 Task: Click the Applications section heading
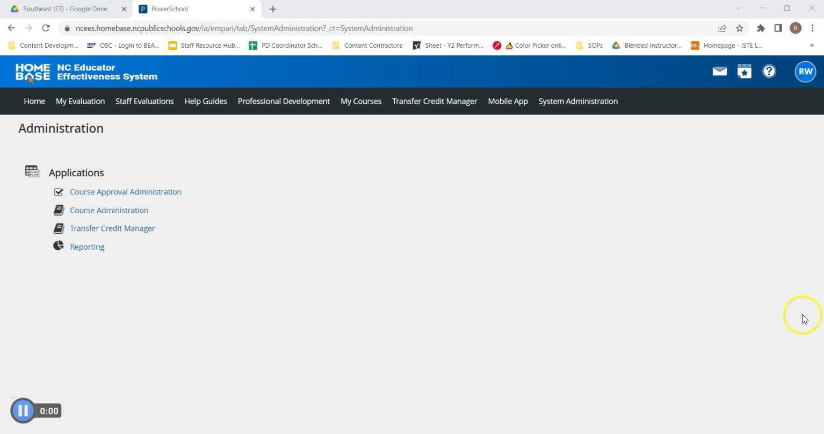(x=76, y=172)
